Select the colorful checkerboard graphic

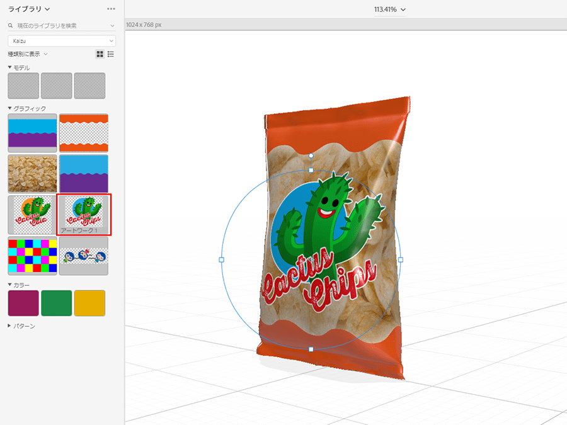tap(33, 256)
